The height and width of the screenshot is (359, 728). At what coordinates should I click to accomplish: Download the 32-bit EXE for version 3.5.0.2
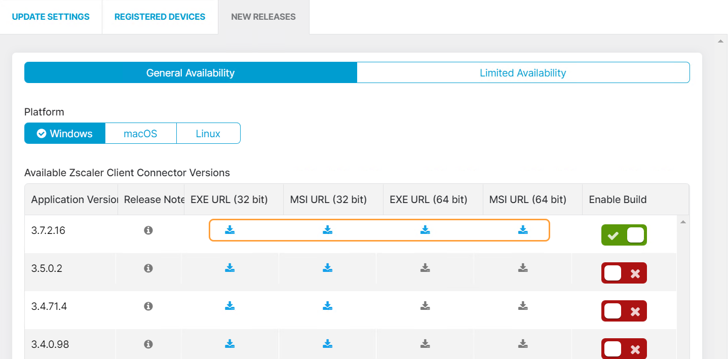[229, 268]
